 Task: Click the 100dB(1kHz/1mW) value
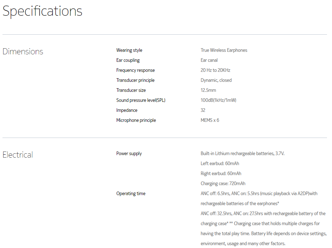coord(218,100)
